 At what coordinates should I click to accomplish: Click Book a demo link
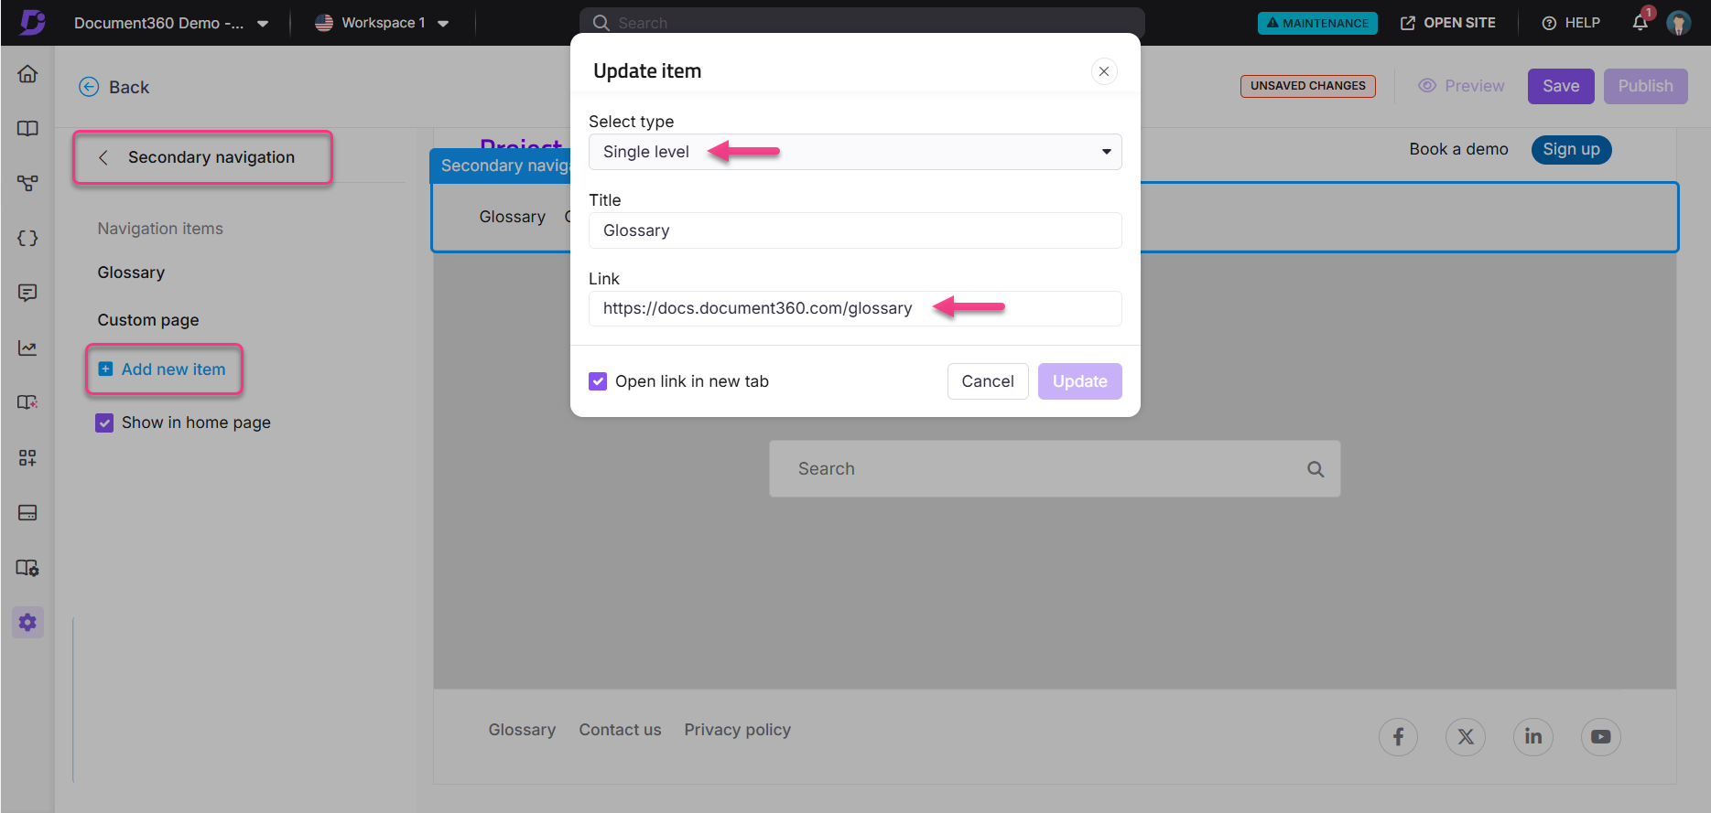pos(1458,149)
